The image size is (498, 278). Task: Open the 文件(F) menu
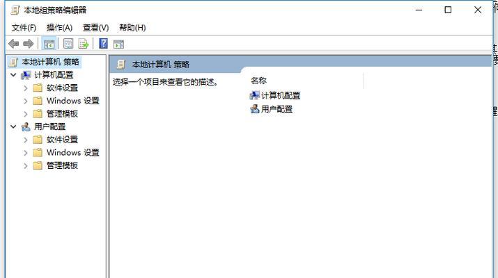click(24, 28)
